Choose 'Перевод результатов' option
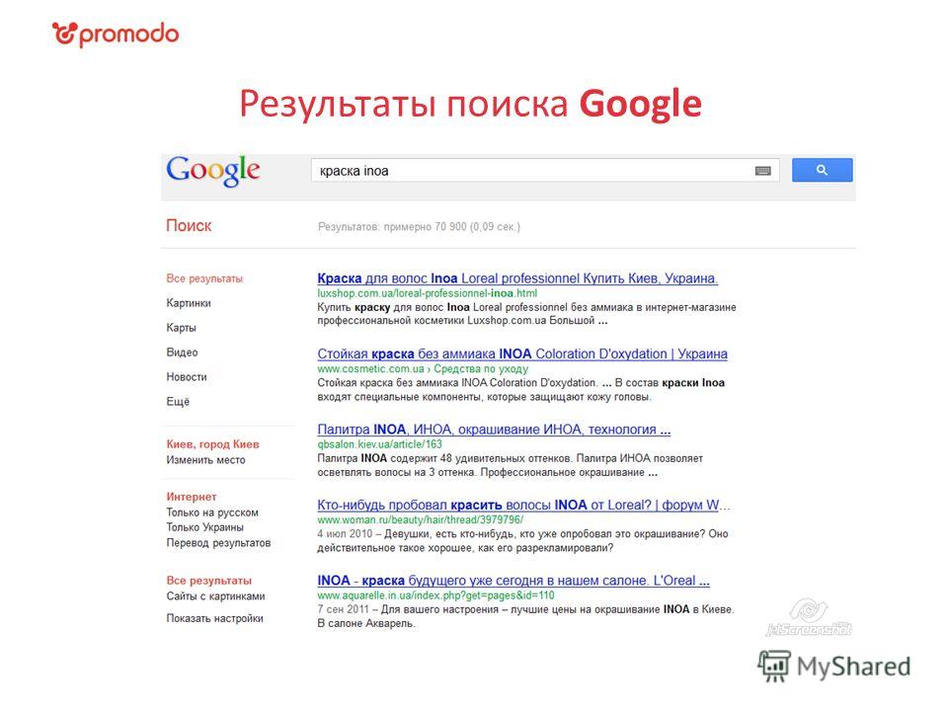Image resolution: width=948 pixels, height=711 pixels. pos(219,543)
